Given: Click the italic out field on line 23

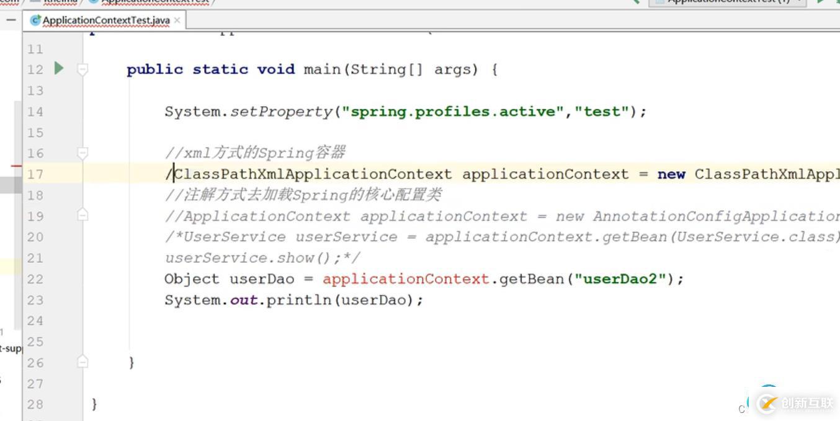Looking at the screenshot, I should (x=244, y=300).
